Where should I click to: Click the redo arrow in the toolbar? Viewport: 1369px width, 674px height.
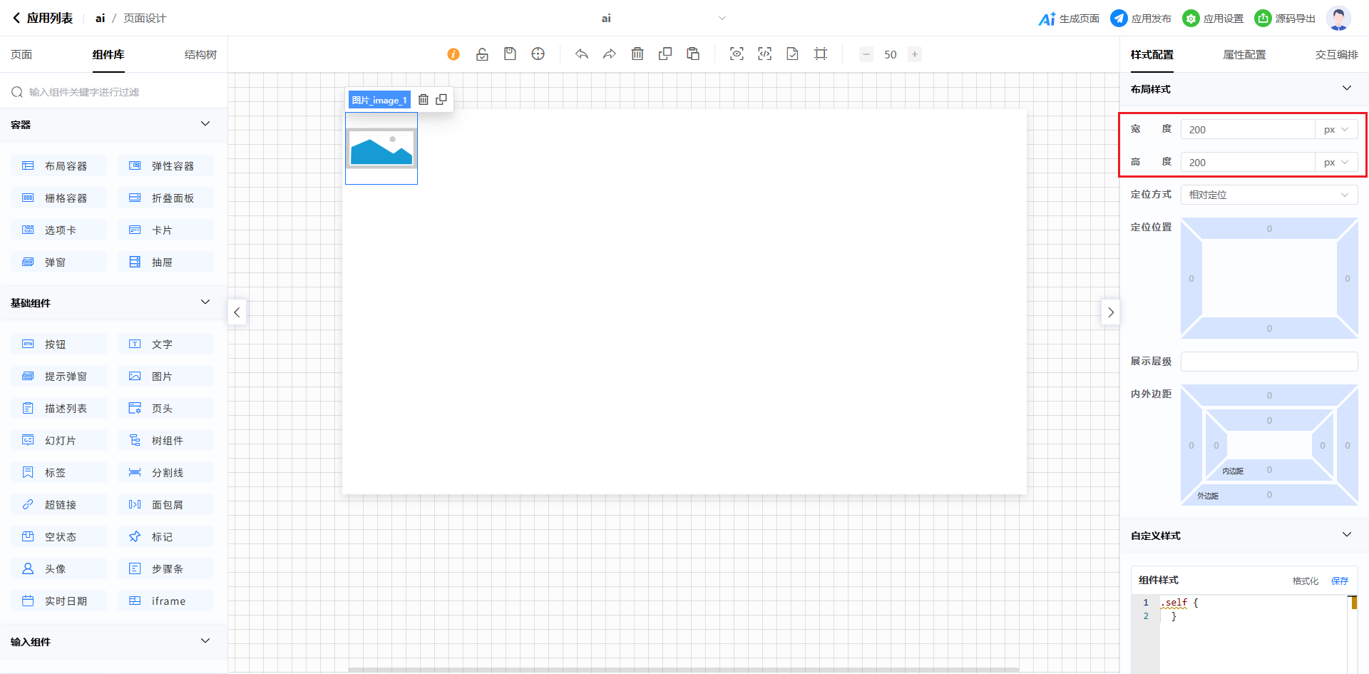(610, 54)
